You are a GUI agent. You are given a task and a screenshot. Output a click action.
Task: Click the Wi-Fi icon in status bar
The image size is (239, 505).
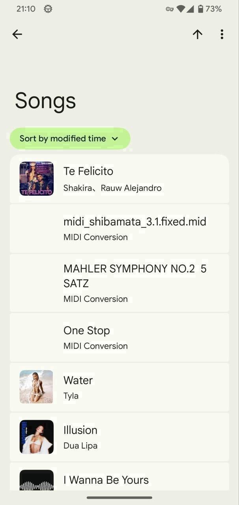(182, 8)
